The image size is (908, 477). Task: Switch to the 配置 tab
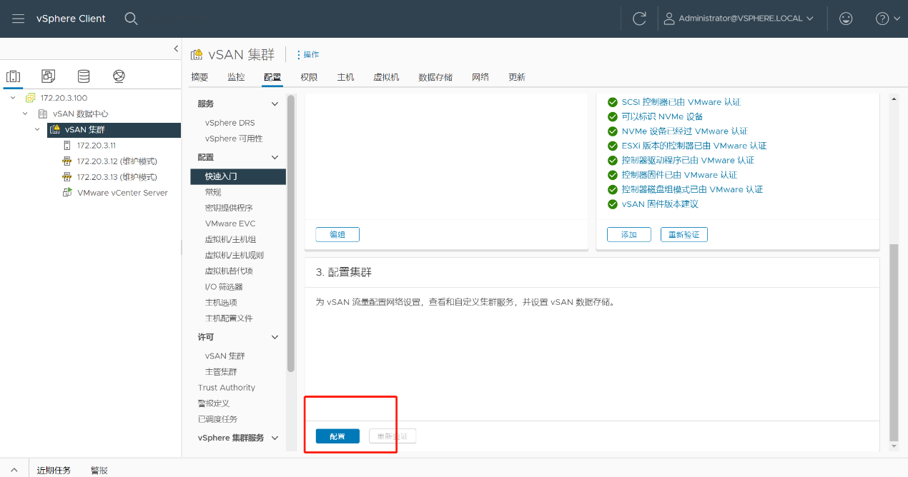[272, 77]
